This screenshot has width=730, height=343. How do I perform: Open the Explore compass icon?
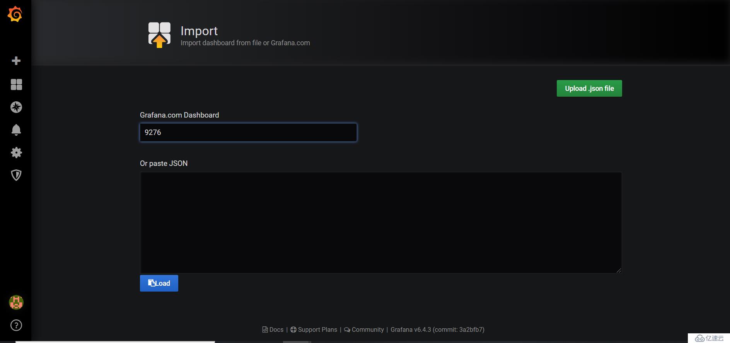coord(16,107)
